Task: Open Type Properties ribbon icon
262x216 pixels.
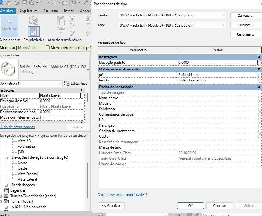Action: (34, 20)
